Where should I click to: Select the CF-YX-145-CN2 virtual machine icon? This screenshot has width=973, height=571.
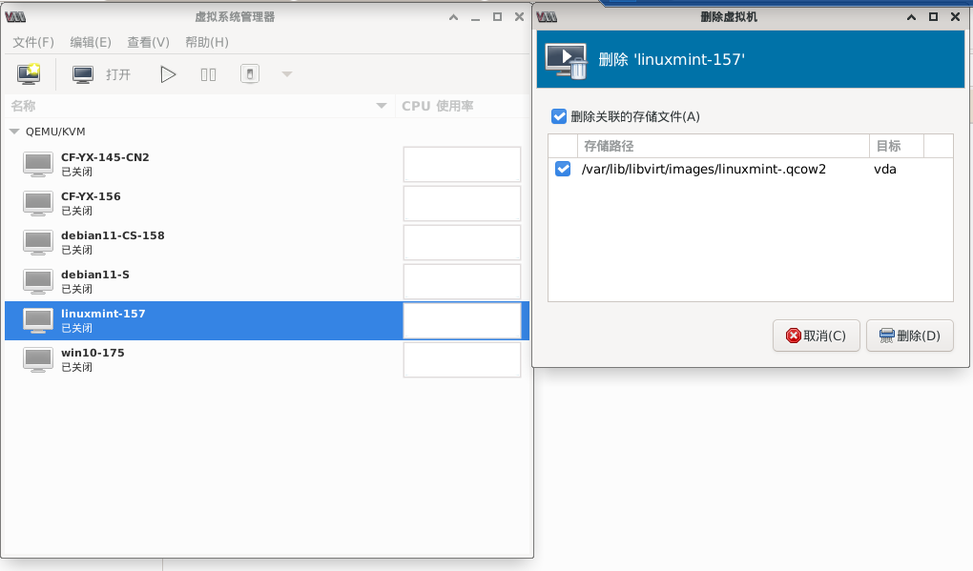tap(38, 164)
